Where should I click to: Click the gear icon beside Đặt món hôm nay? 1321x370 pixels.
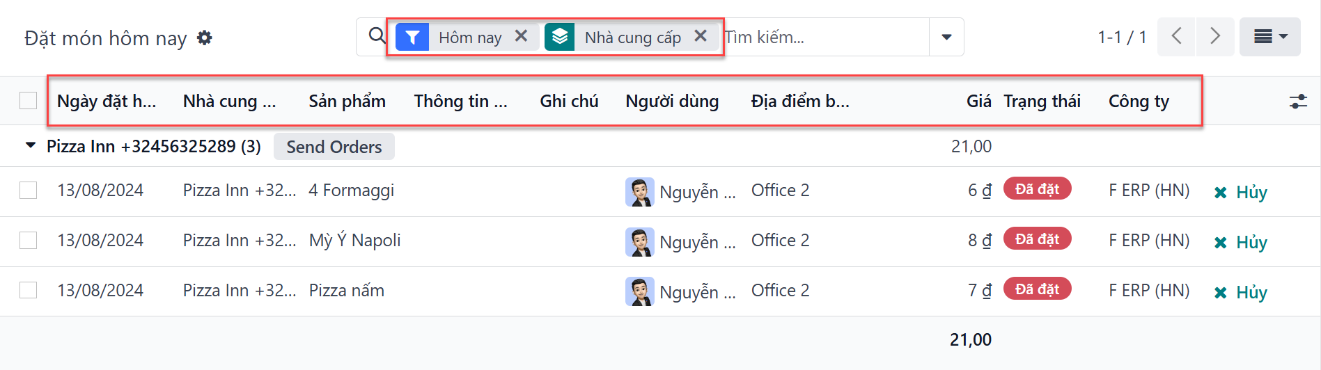(204, 38)
